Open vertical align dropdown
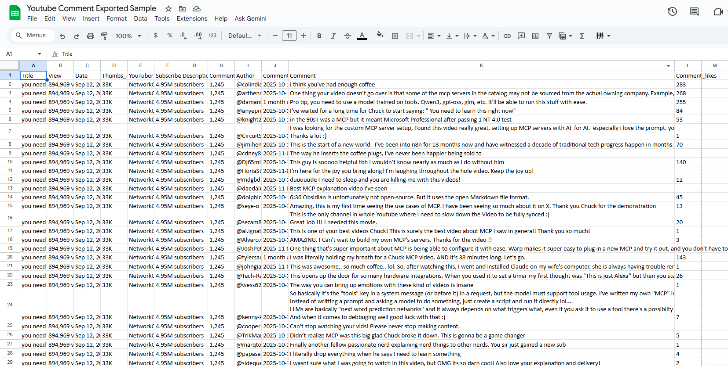 point(452,36)
